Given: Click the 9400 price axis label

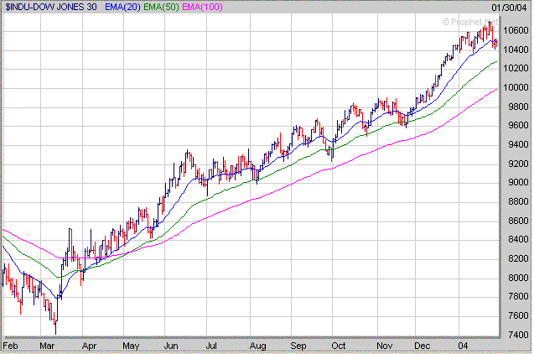Looking at the screenshot, I should tap(518, 144).
